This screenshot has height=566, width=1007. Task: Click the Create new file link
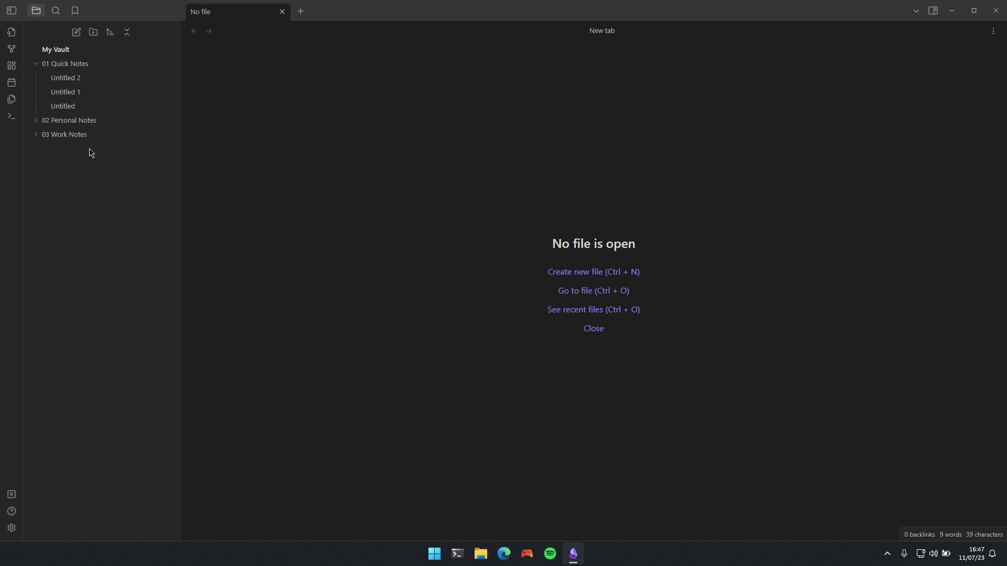click(x=593, y=271)
